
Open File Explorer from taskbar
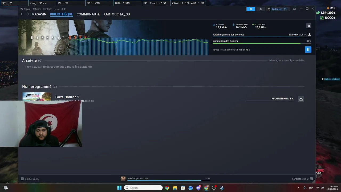[175, 188]
